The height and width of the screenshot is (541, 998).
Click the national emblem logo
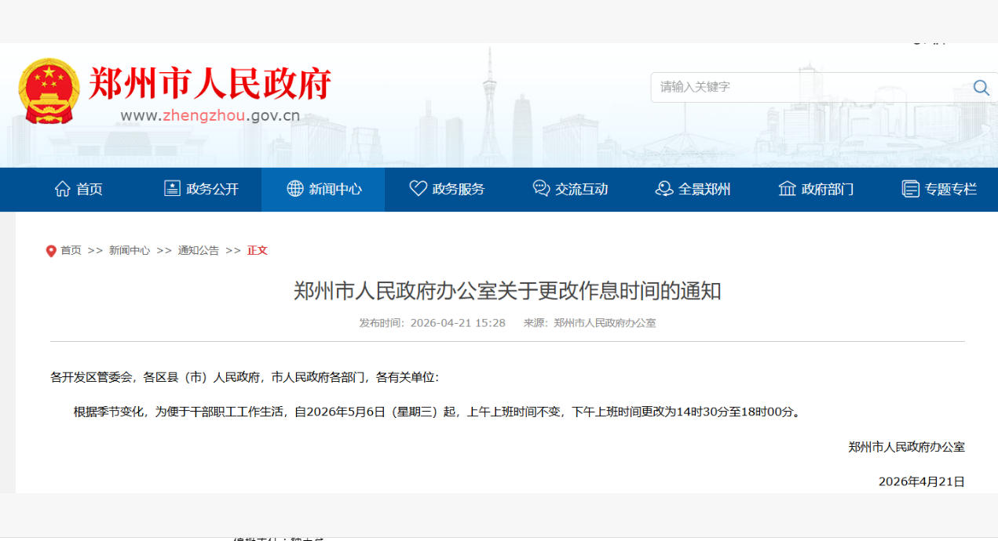[49, 90]
